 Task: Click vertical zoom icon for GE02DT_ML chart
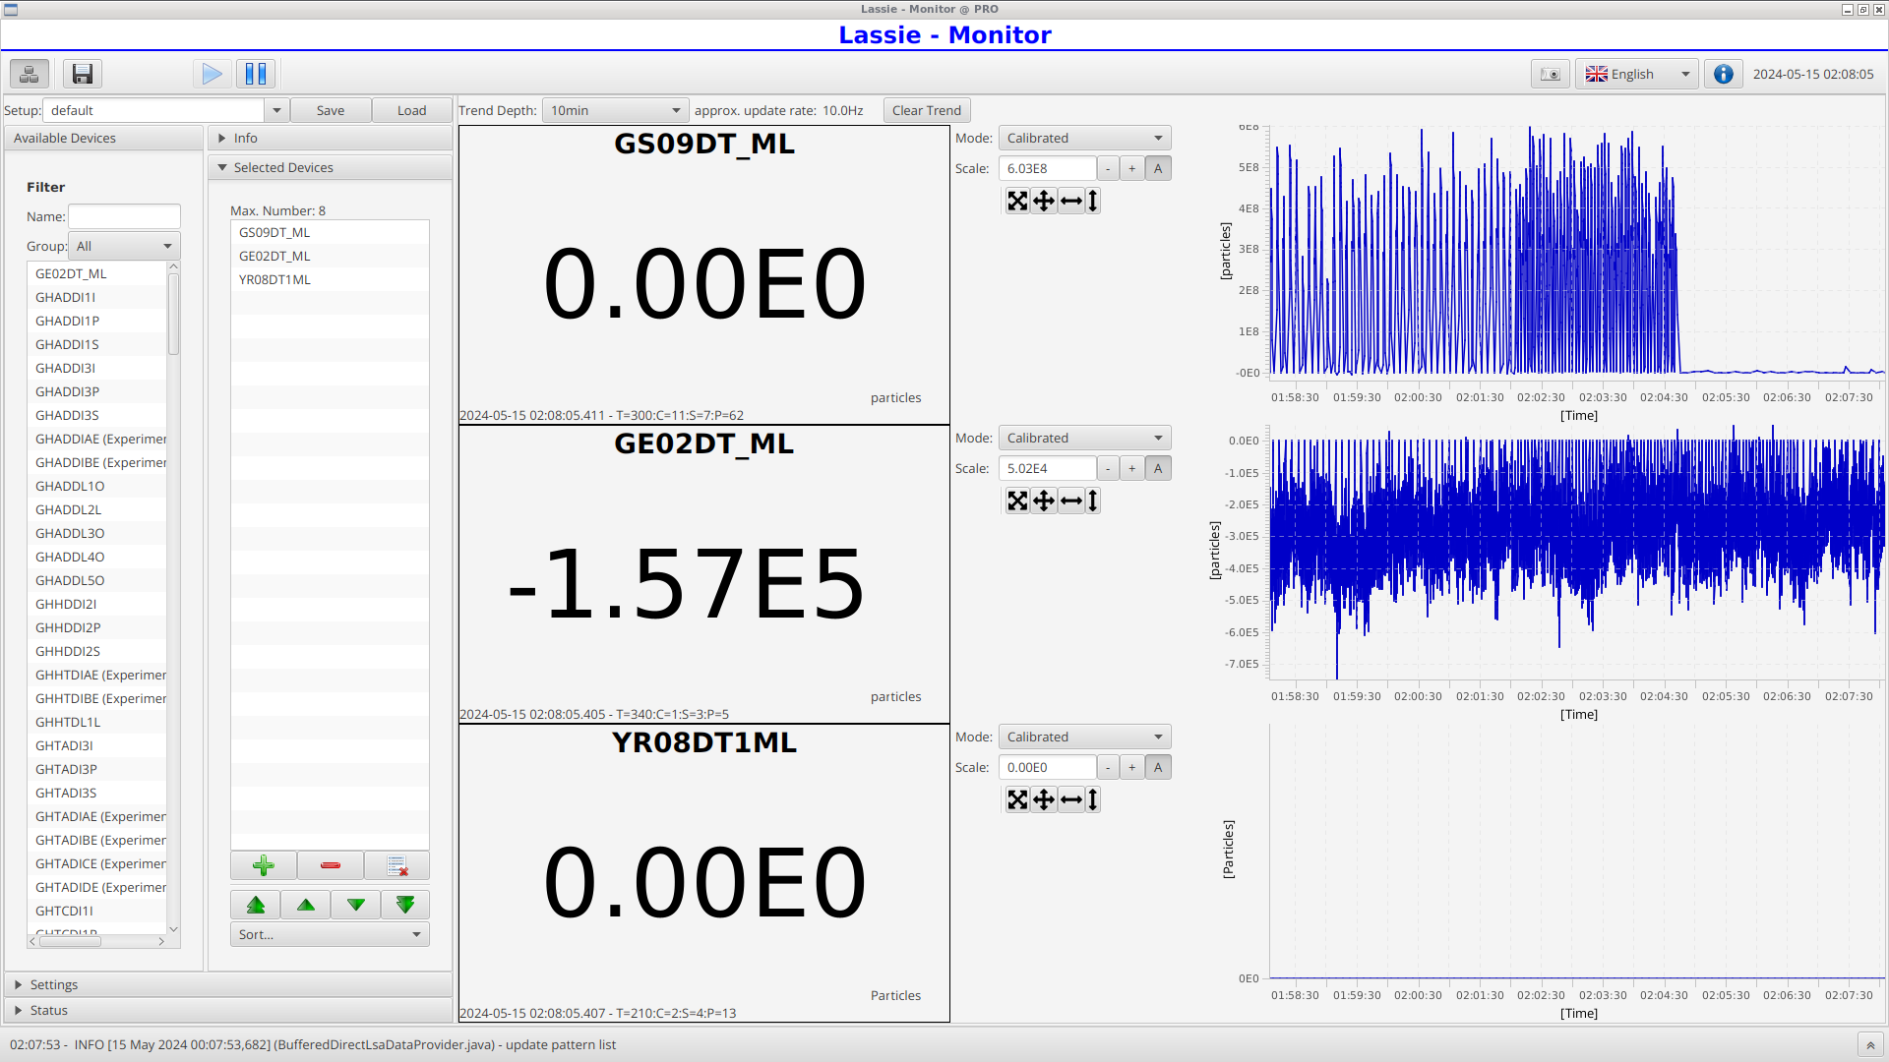tap(1093, 501)
